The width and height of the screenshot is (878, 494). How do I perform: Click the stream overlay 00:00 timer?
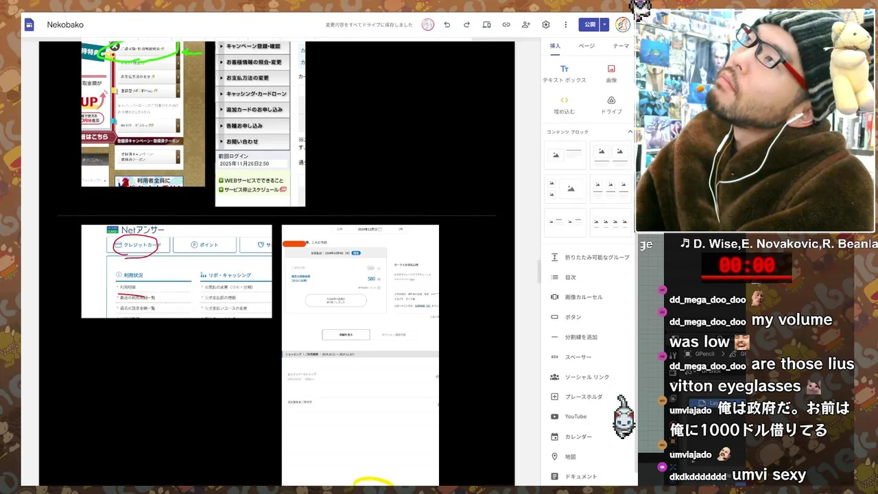747,266
